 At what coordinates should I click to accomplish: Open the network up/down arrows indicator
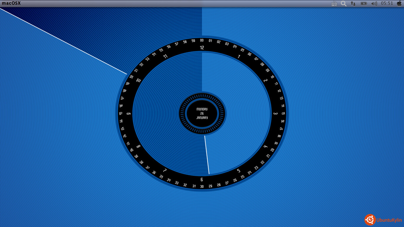pyautogui.click(x=353, y=4)
